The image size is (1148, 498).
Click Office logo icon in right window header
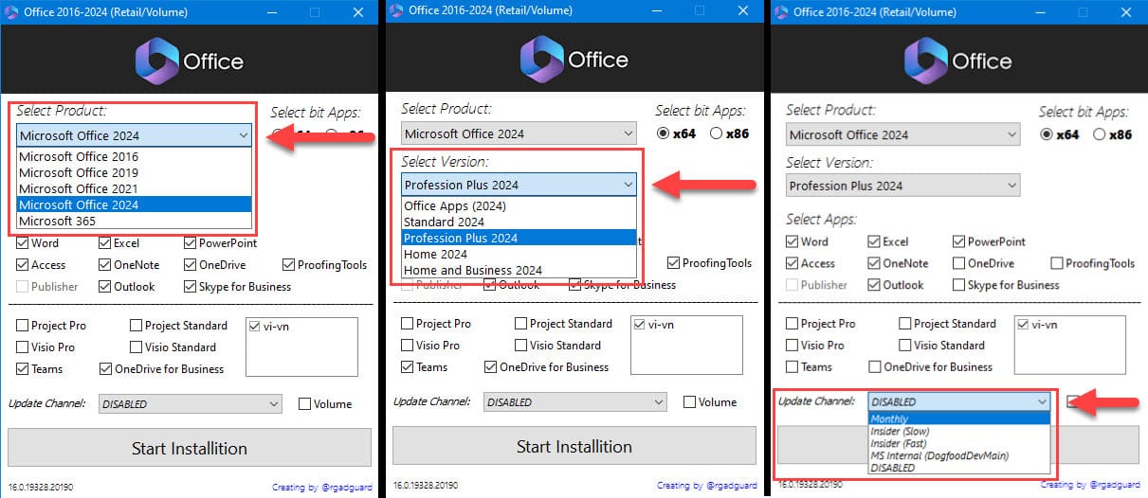[925, 61]
